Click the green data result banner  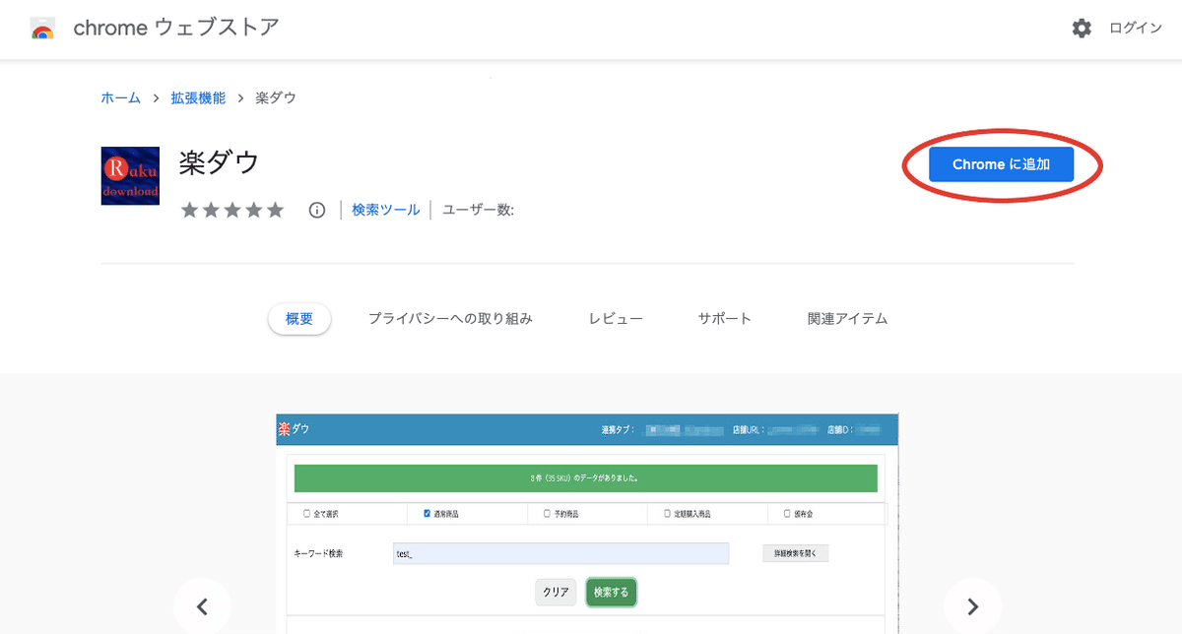[585, 478]
